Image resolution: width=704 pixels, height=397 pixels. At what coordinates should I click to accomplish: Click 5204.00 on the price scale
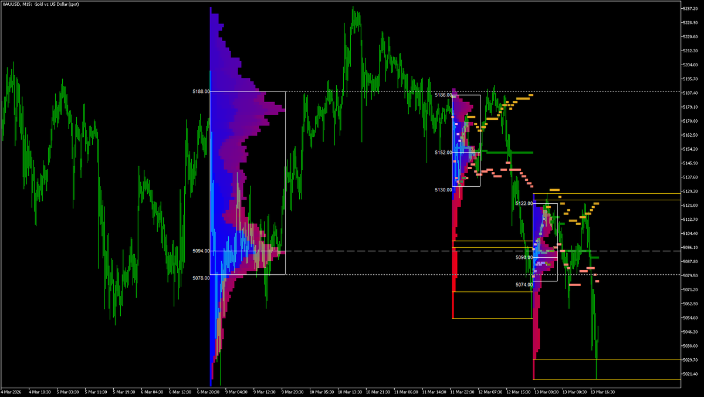[690, 65]
